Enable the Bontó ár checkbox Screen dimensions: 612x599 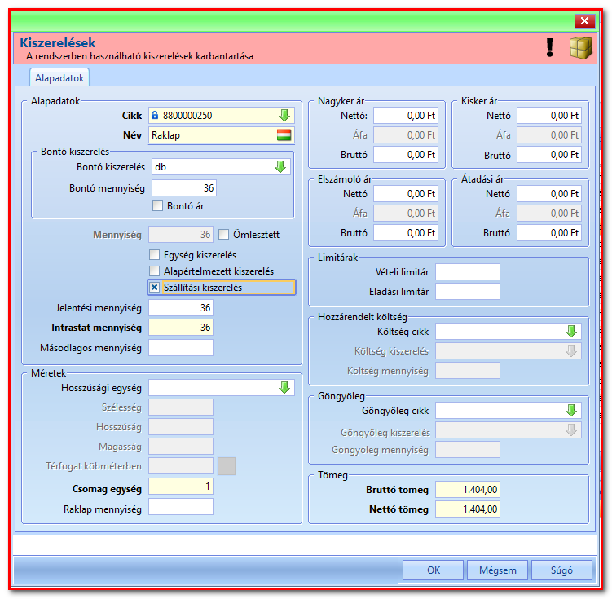pyautogui.click(x=157, y=205)
